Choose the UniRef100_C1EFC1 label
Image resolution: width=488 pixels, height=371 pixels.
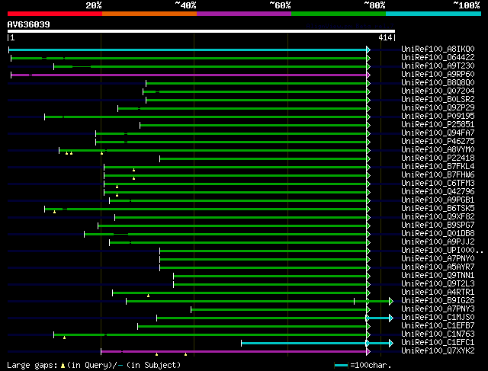point(438,343)
